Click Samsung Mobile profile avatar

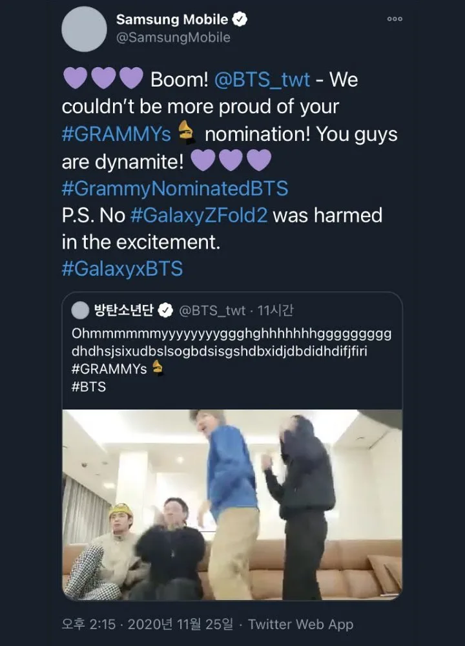(84, 29)
